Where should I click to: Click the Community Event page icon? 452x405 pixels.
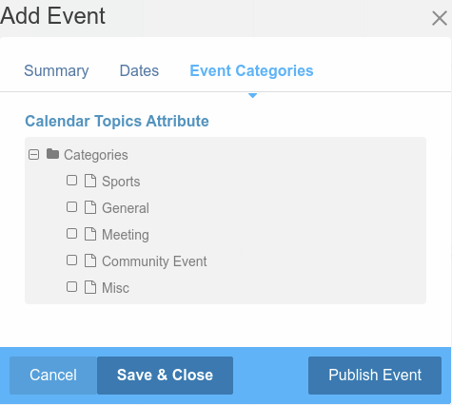[90, 260]
